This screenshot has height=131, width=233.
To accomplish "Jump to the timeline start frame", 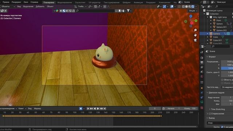I will point(88,108).
